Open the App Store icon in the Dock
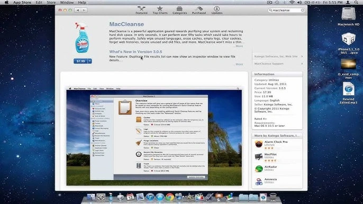363x204 pixels. click(x=160, y=197)
